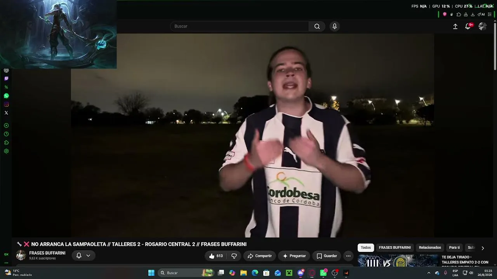Open Microsoft Store from the taskbar
This screenshot has width=497, height=279.
pyautogui.click(x=266, y=273)
